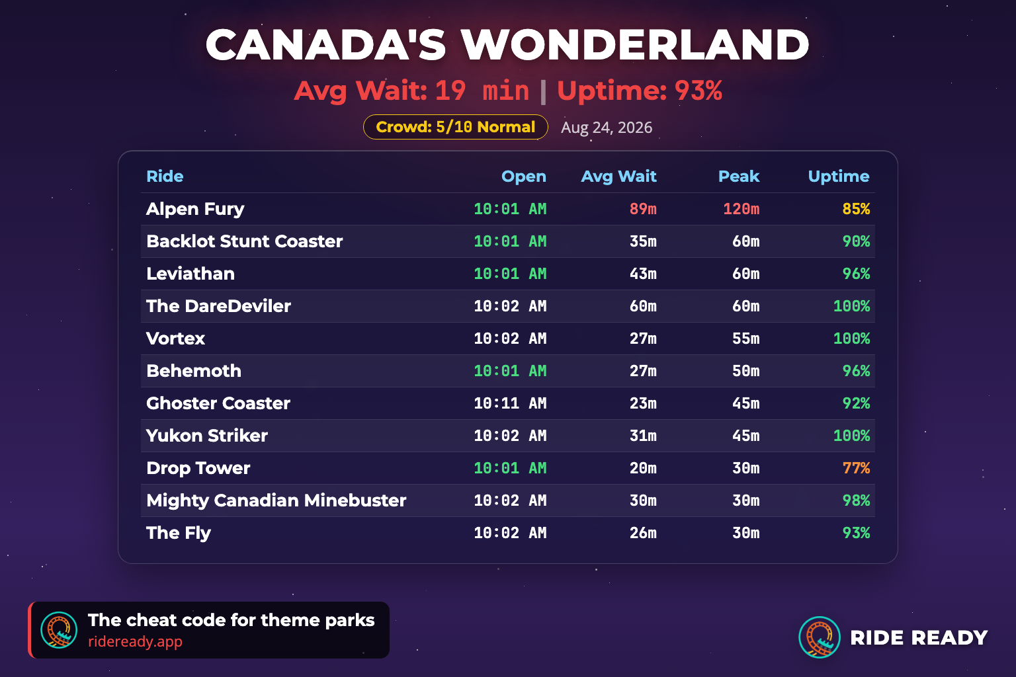Open the rideready.app link
This screenshot has height=677, width=1016.
click(x=135, y=641)
